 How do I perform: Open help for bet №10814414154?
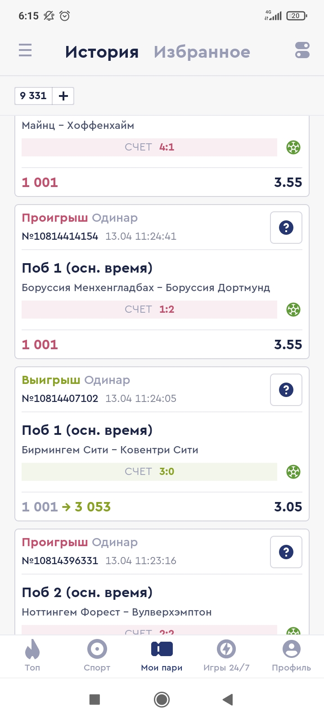[x=286, y=228]
